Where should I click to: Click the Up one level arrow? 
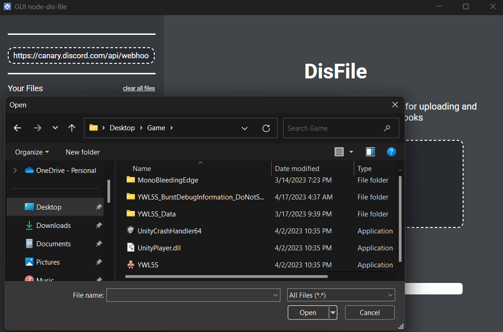click(x=72, y=128)
